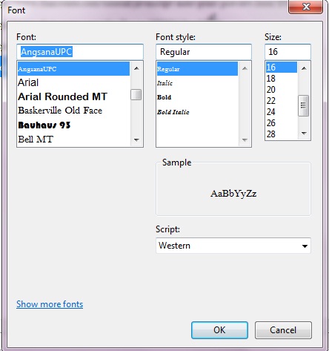
Task: Close the Font dialog with X
Action: 306,7
